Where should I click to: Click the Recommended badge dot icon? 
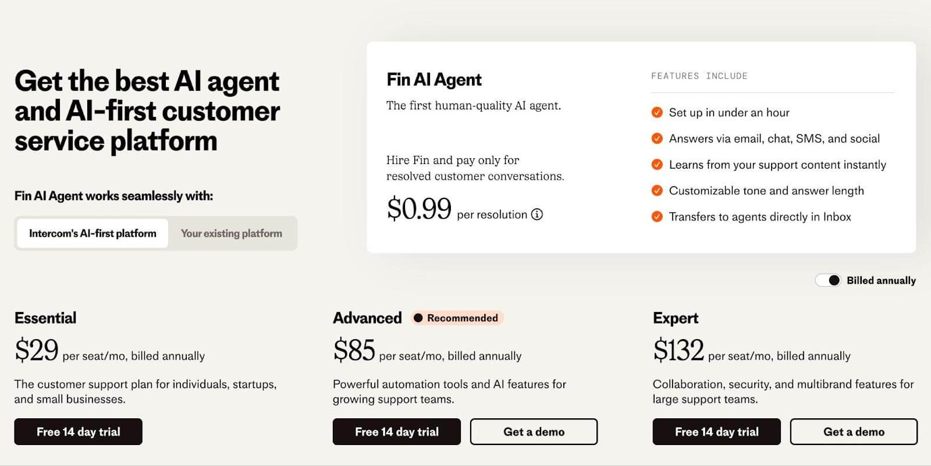coord(418,318)
